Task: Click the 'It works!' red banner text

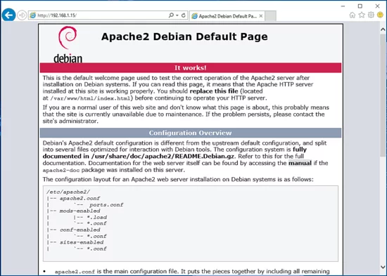Action: pyautogui.click(x=190, y=67)
